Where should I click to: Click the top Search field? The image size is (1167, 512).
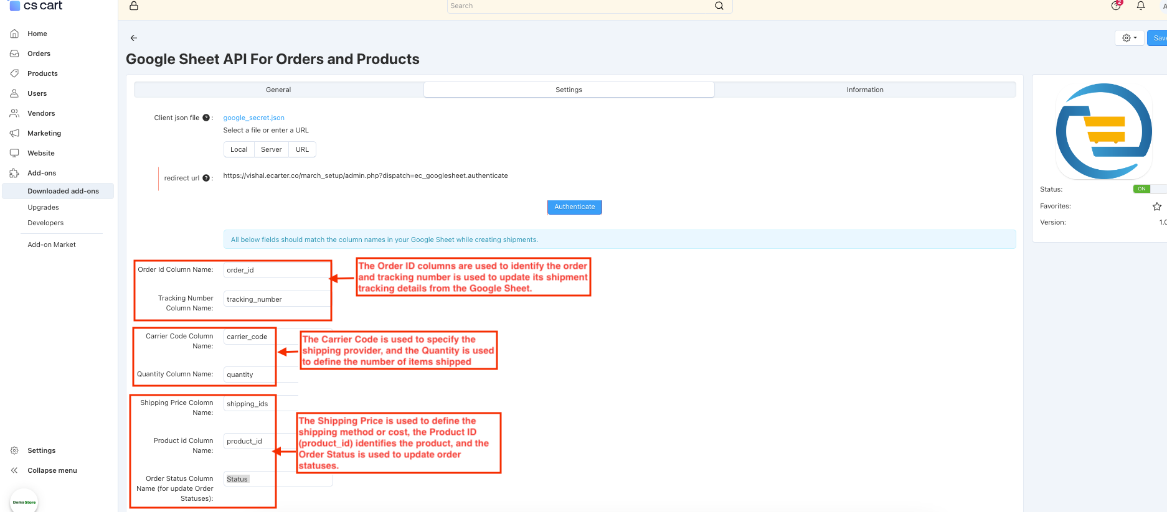(590, 6)
